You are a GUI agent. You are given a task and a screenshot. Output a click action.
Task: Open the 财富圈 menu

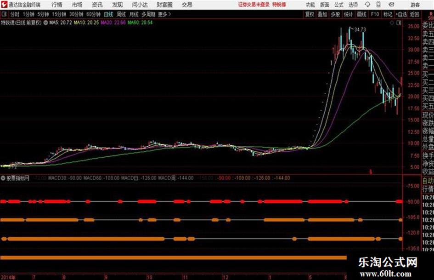164,5
